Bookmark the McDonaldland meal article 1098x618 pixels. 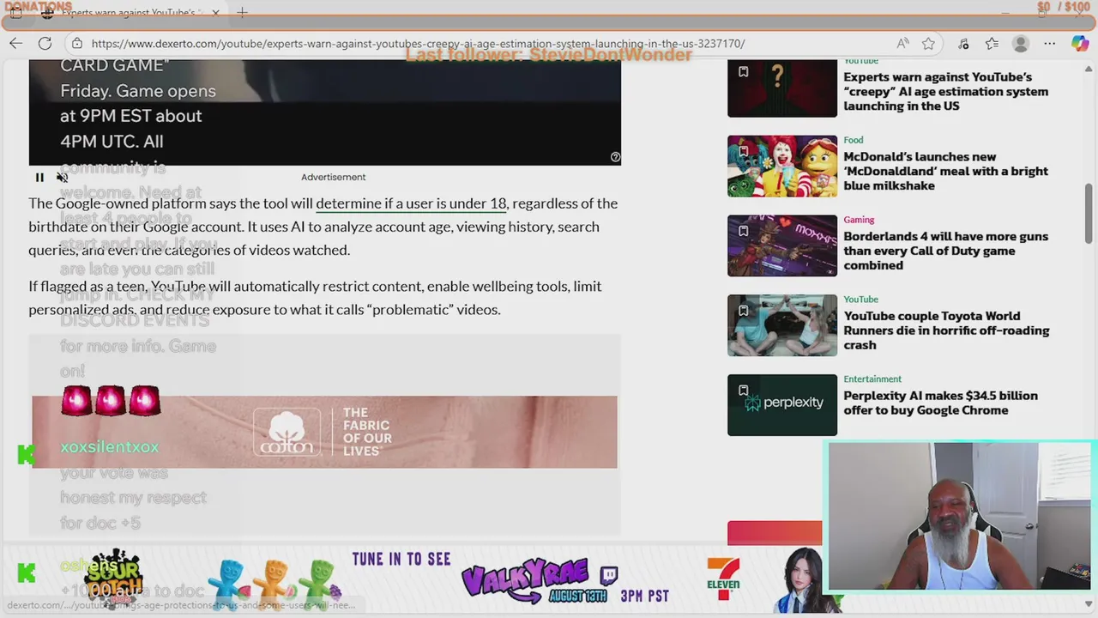744,151
